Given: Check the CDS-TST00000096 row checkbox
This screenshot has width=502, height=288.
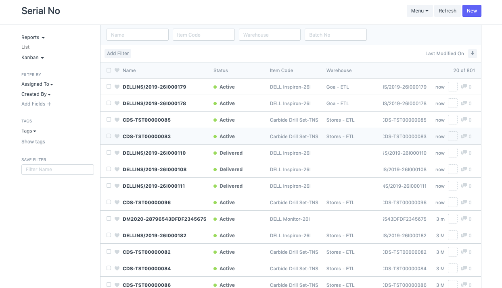Looking at the screenshot, I should coord(109,202).
